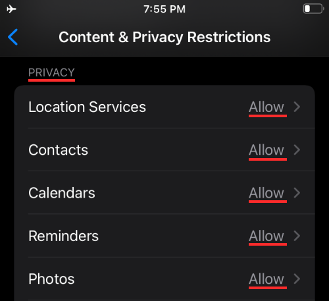
Task: Click the airplane mode status icon
Action: click(x=11, y=9)
